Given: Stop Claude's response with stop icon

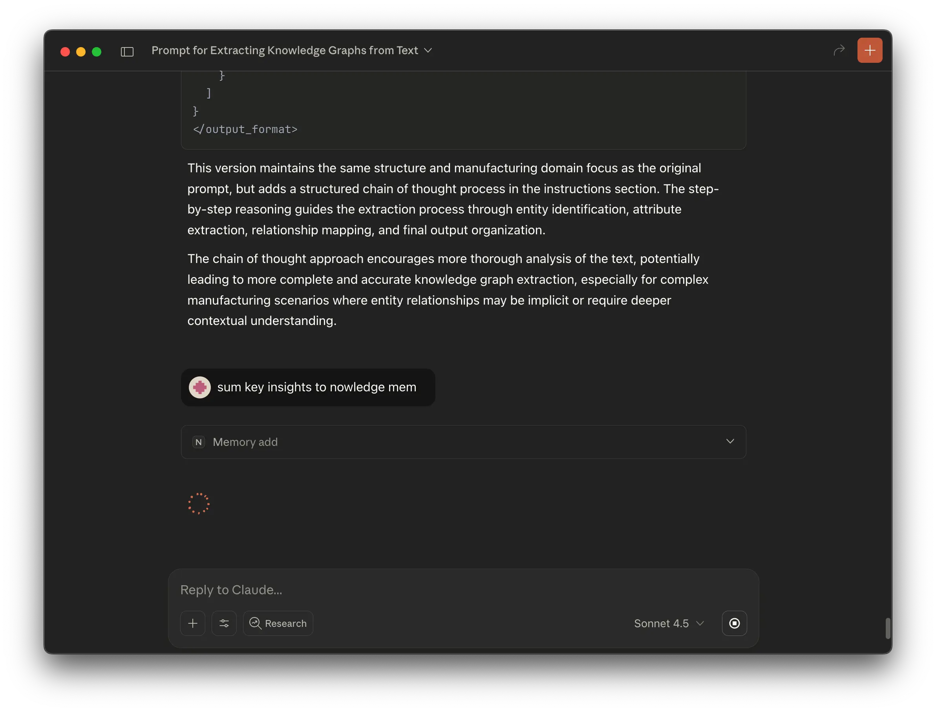Looking at the screenshot, I should (x=735, y=623).
